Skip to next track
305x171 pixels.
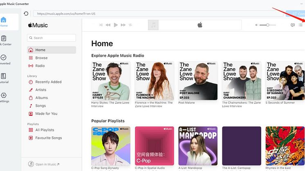[123, 25]
